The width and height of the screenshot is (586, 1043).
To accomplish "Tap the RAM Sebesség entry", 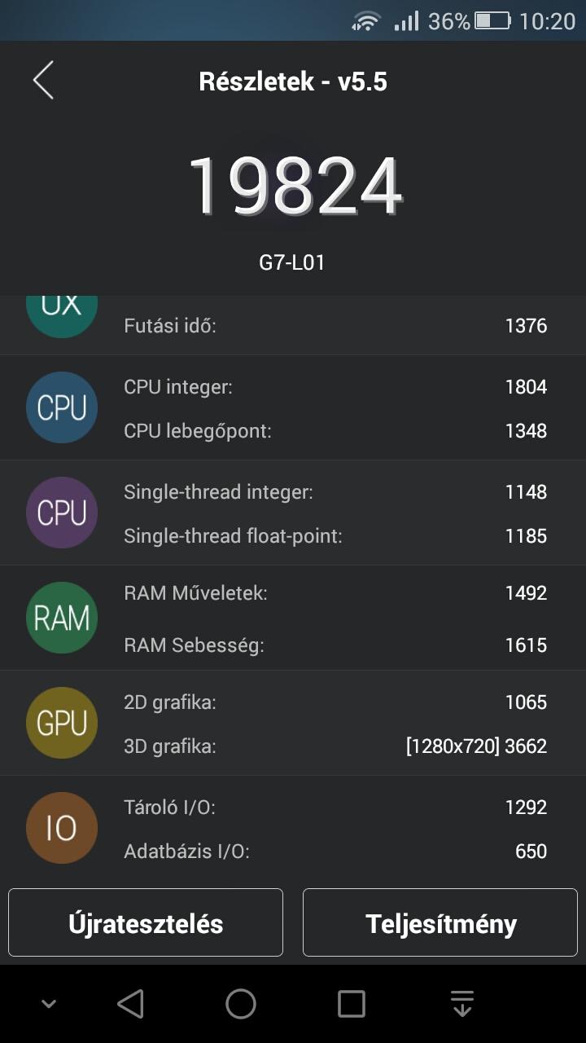I will tap(335, 645).
